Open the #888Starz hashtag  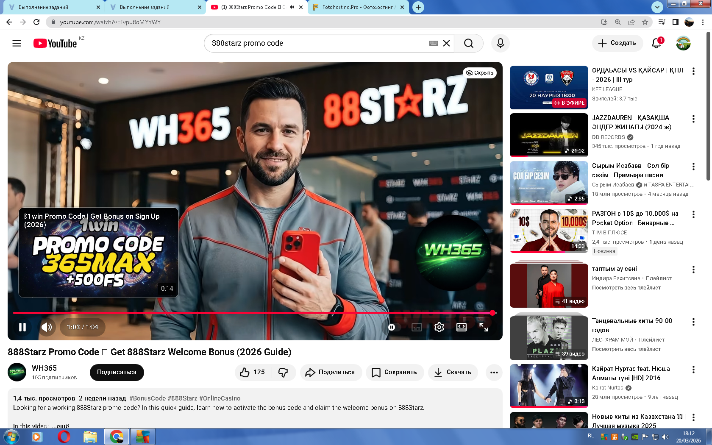coord(183,398)
